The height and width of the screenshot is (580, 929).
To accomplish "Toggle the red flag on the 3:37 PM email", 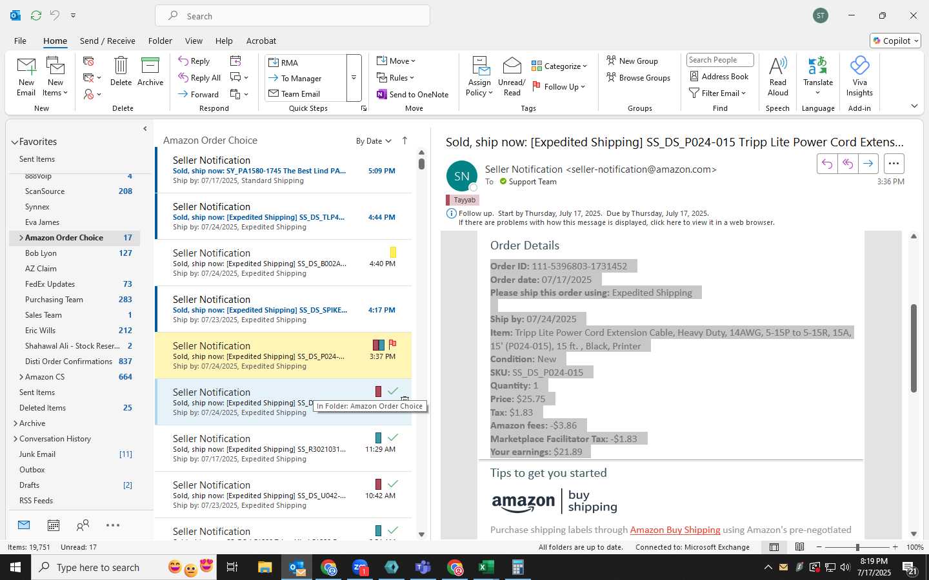I will pyautogui.click(x=392, y=344).
